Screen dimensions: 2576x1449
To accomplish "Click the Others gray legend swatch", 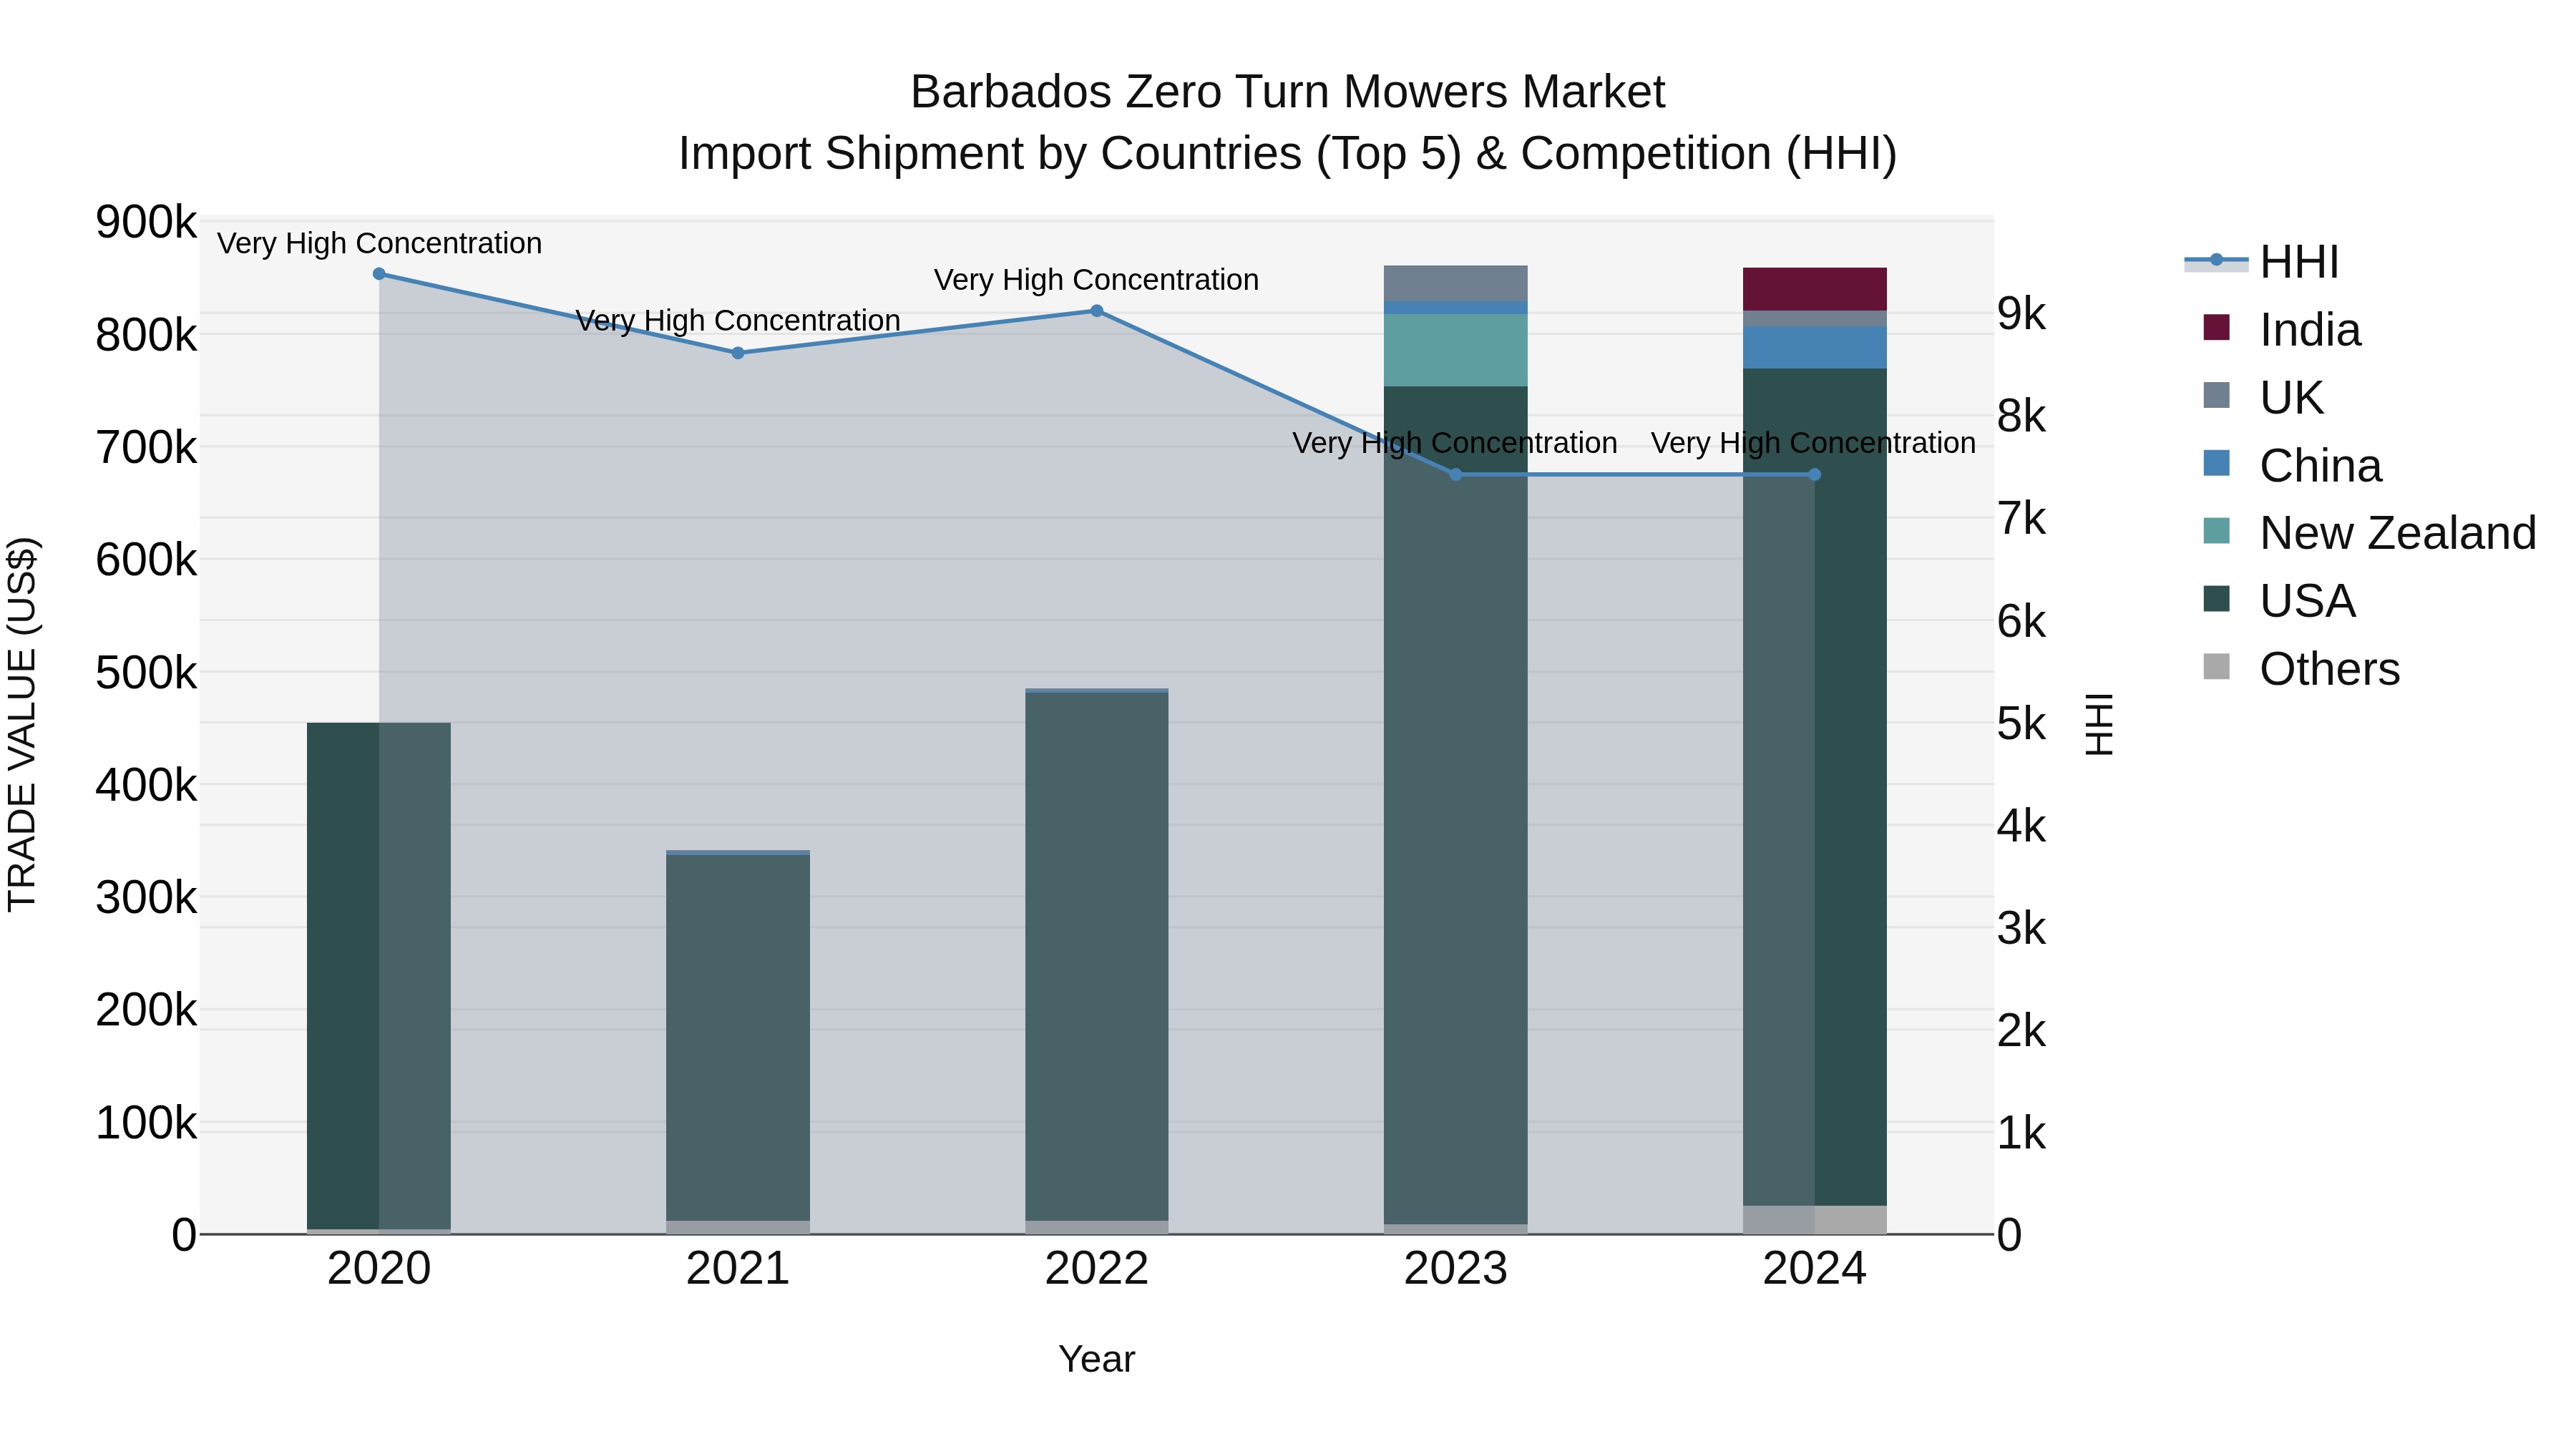I will tap(2216, 667).
